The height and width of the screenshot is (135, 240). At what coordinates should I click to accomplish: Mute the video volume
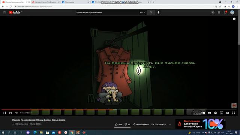[x=16, y=113]
